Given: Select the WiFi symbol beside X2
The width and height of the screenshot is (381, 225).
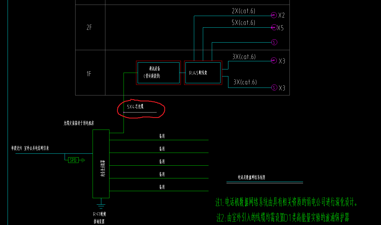Looking at the screenshot, I should point(273,15).
